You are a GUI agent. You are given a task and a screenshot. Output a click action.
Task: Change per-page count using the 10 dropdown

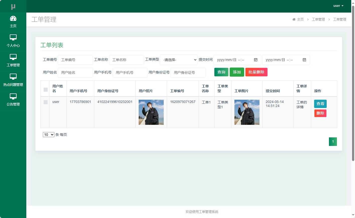(x=48, y=135)
